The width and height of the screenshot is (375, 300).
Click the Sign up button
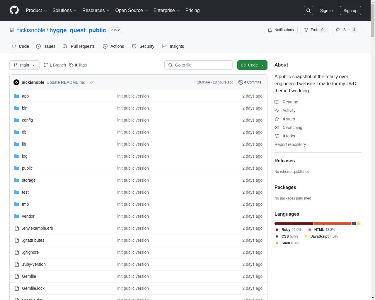coord(350,11)
